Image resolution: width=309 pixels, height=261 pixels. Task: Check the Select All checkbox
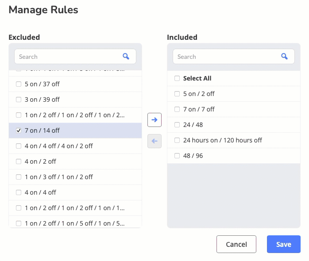point(177,78)
